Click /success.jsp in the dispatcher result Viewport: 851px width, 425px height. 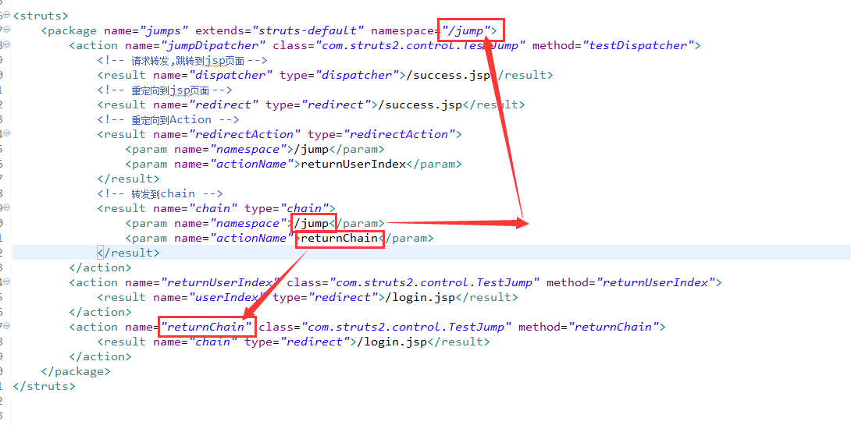450,76
